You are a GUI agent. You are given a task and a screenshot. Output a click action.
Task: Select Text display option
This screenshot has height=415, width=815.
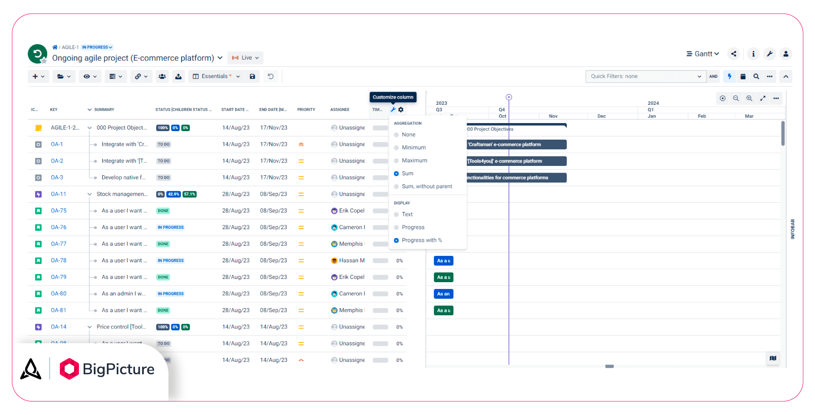(x=403, y=214)
